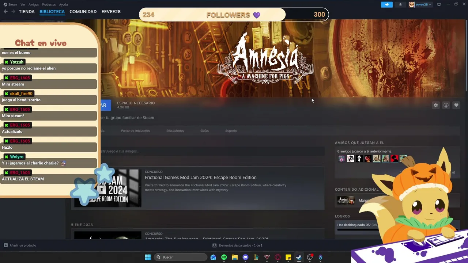
Task: Show game info icon
Action: pyautogui.click(x=446, y=105)
